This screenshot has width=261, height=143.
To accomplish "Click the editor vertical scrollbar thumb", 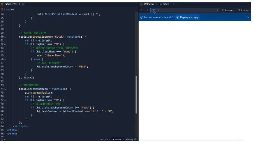I will tap(136, 95).
